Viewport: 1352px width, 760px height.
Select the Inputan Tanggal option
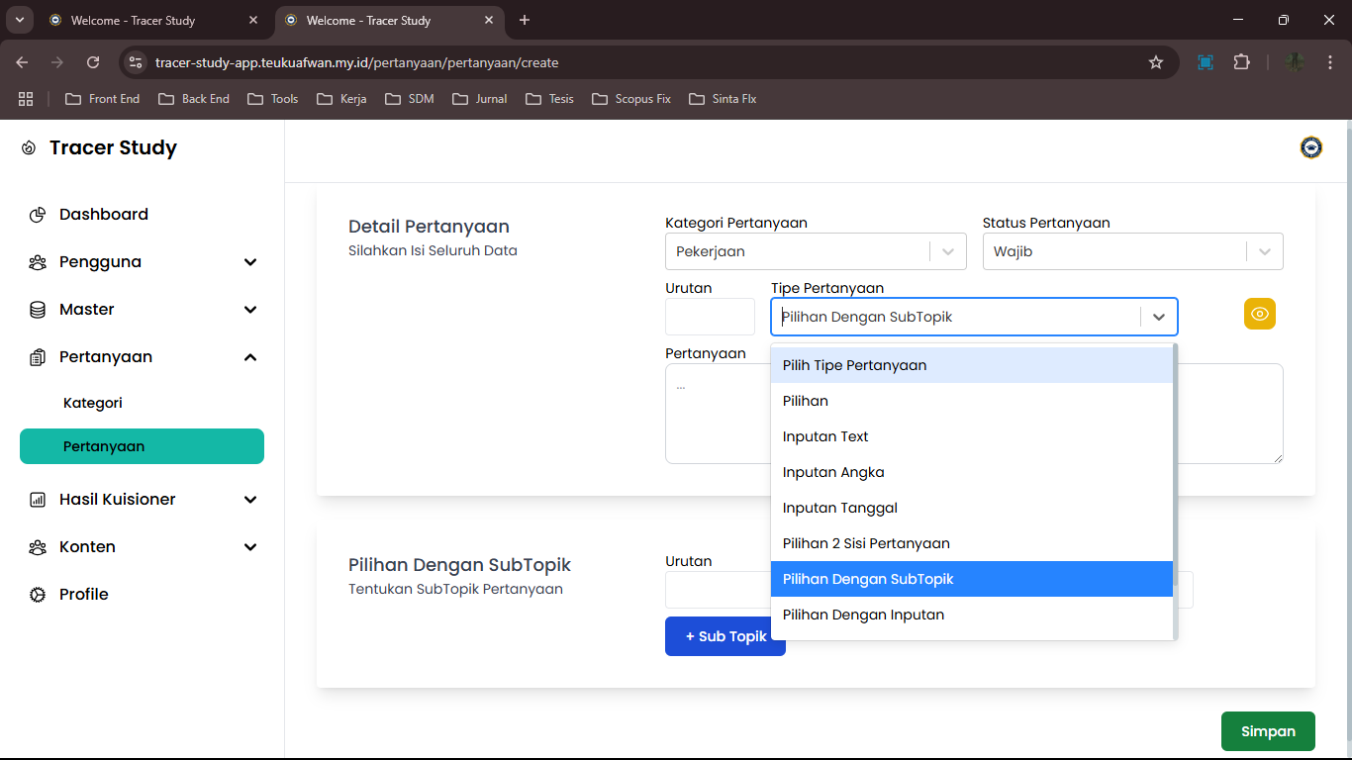pyautogui.click(x=839, y=508)
